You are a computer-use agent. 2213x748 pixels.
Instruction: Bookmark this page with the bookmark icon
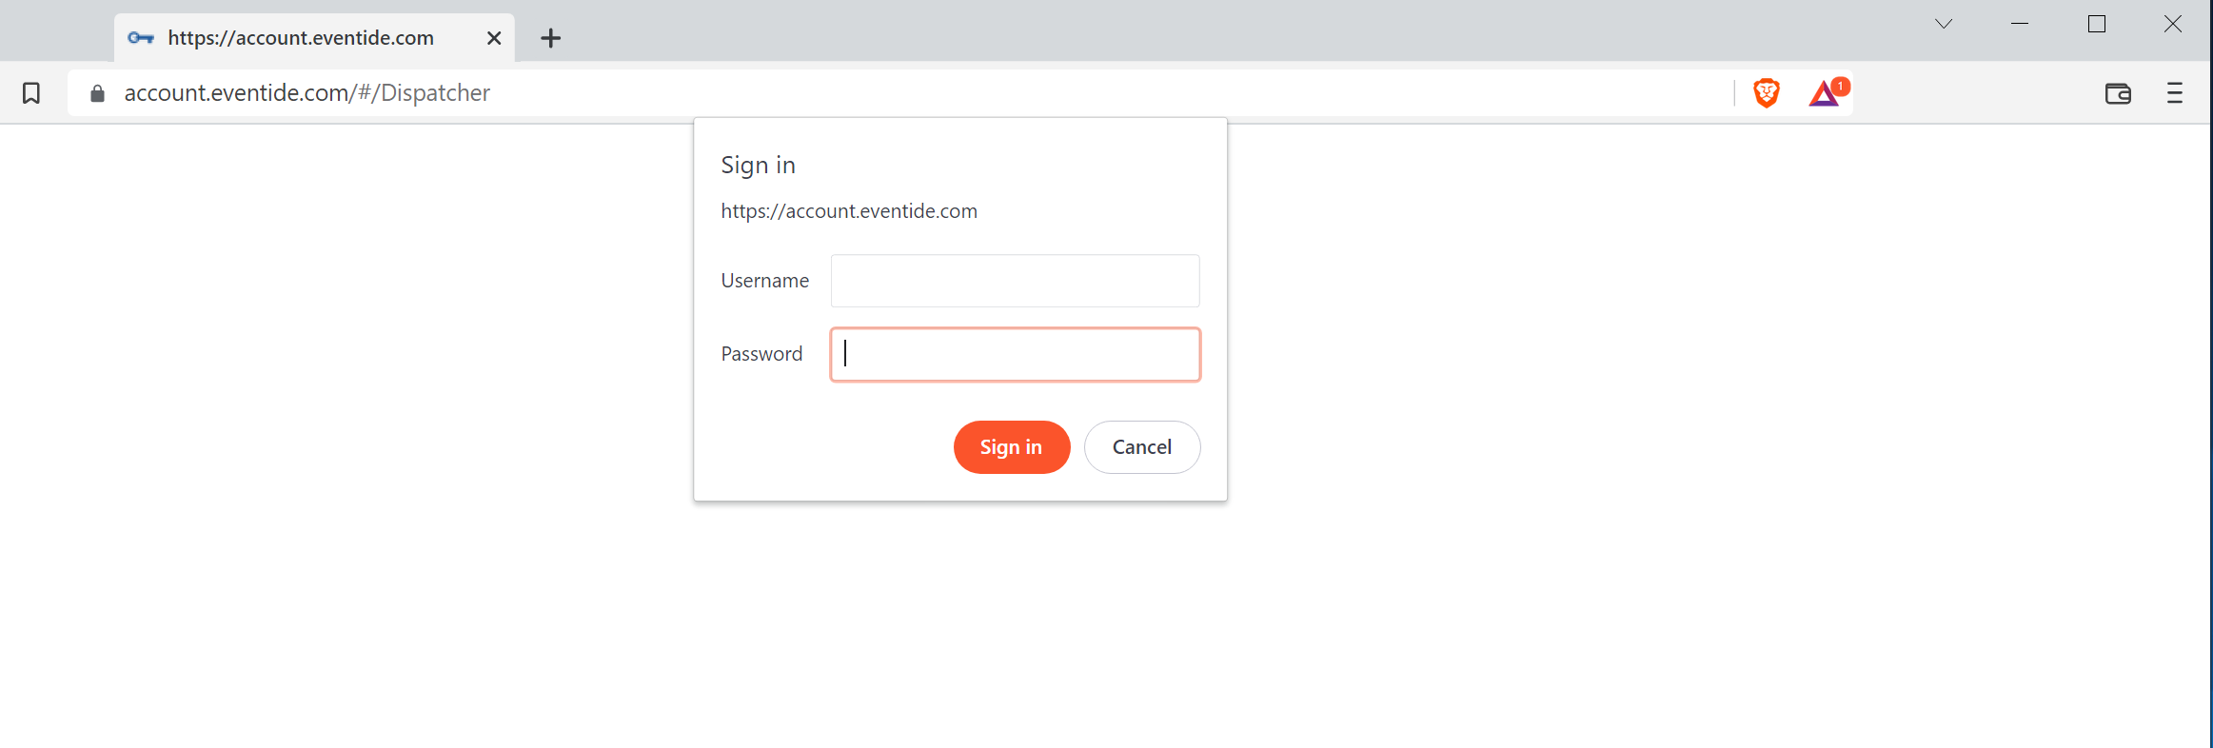31,93
